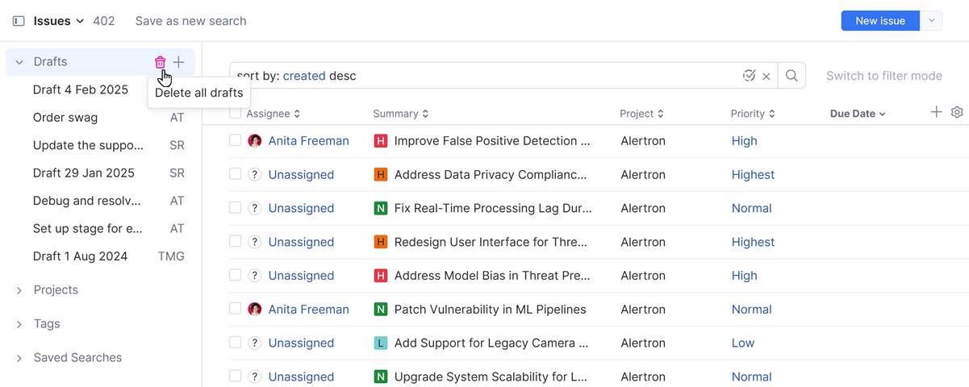Click the New issue button
This screenshot has width=969, height=387.
[x=880, y=21]
